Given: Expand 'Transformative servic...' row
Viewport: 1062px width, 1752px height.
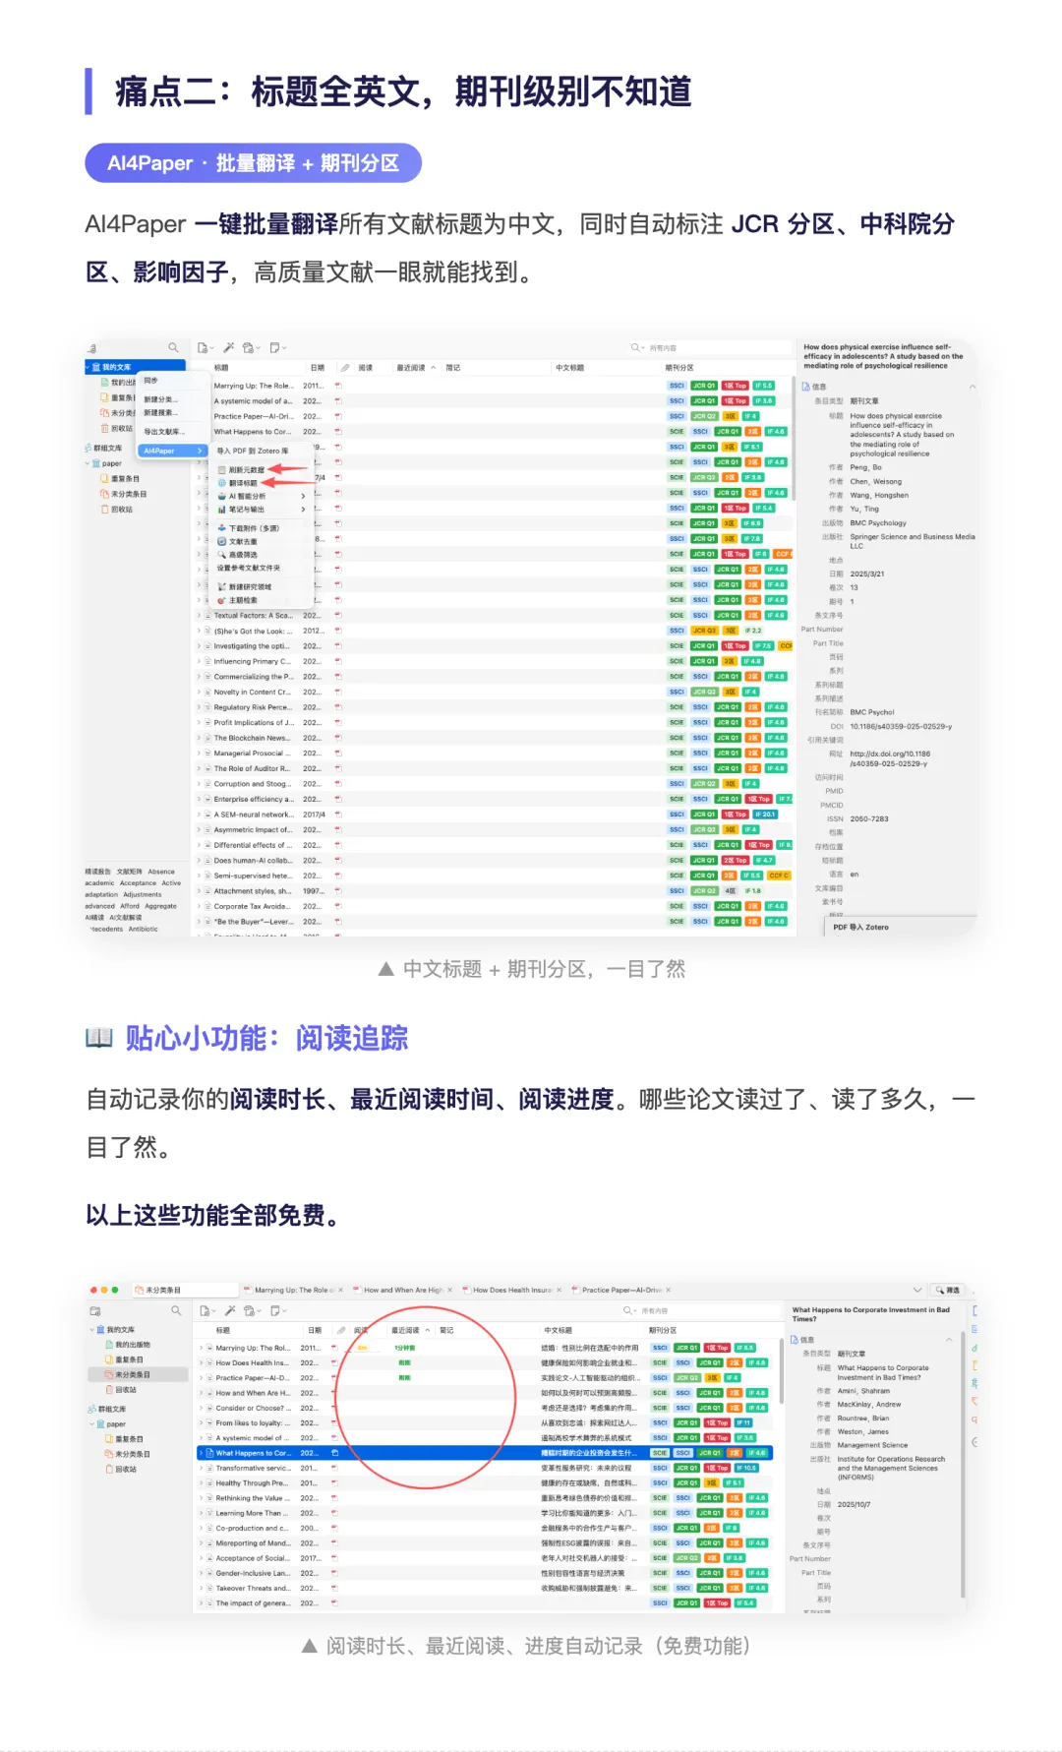Looking at the screenshot, I should (202, 1468).
